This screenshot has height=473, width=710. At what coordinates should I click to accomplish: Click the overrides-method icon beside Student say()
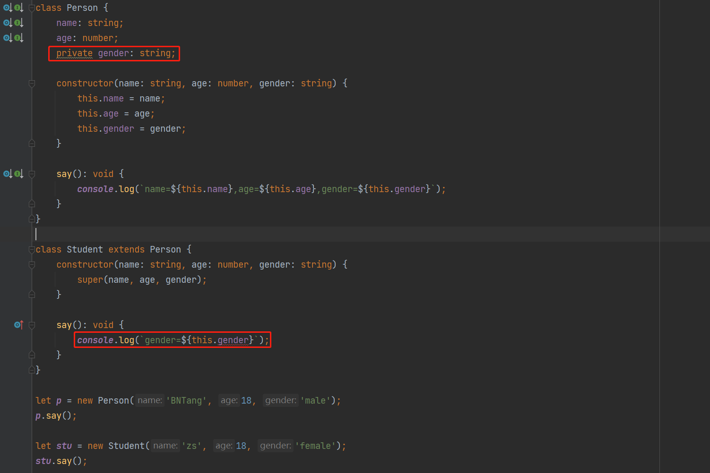[x=18, y=325]
